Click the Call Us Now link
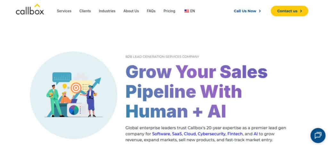The width and height of the screenshot is (328, 145). (245, 11)
